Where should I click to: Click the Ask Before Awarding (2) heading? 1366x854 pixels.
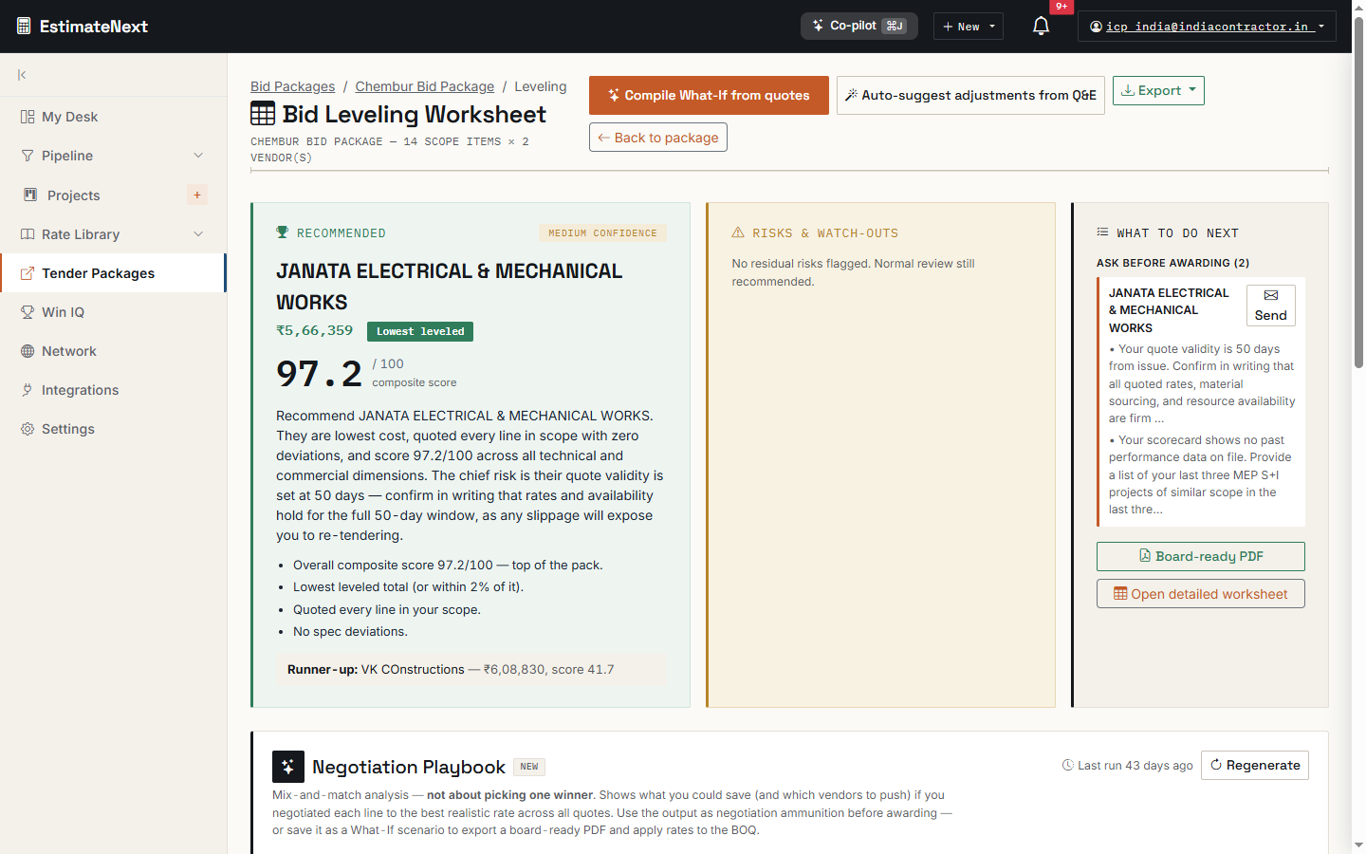[x=1172, y=263]
